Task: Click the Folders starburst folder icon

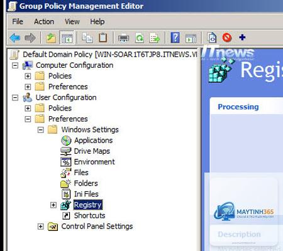Action: point(66,183)
